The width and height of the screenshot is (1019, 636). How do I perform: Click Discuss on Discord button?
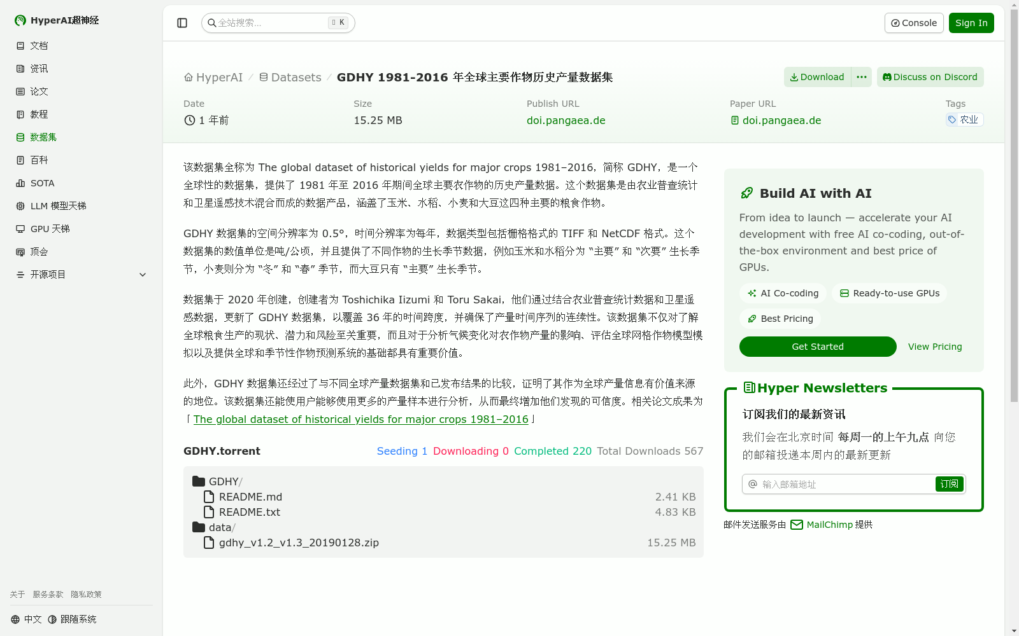(930, 77)
